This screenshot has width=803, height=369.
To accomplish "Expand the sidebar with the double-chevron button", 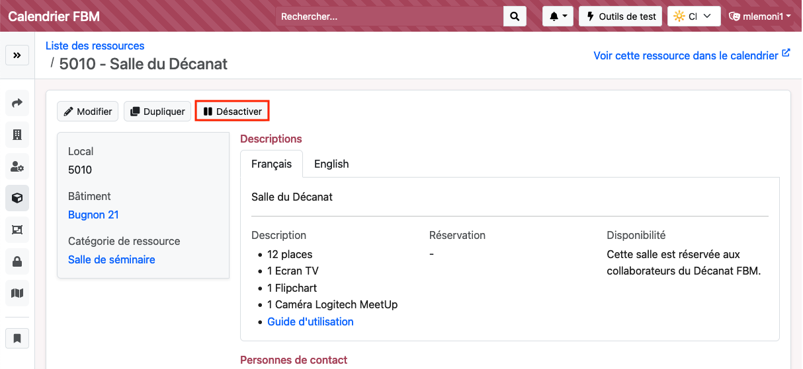I will [x=17, y=55].
